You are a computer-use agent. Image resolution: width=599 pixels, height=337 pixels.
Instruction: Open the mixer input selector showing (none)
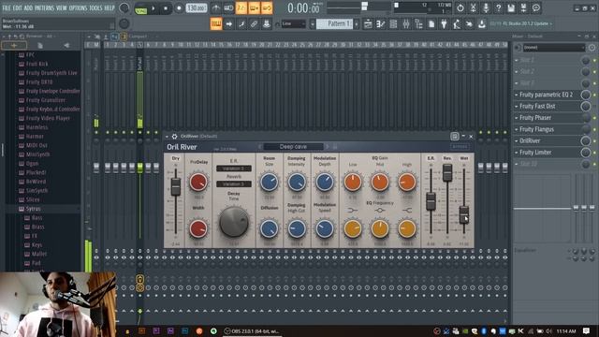point(554,48)
